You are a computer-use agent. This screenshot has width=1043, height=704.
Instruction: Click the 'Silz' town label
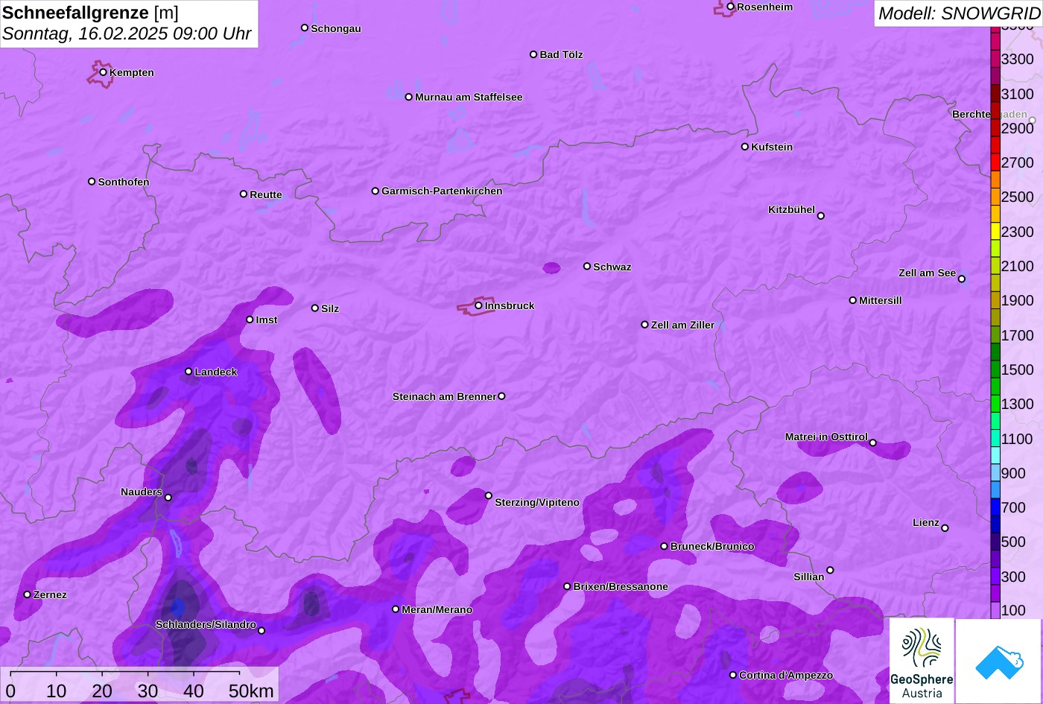pos(330,309)
